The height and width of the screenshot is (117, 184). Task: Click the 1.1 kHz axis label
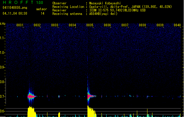(2, 38)
